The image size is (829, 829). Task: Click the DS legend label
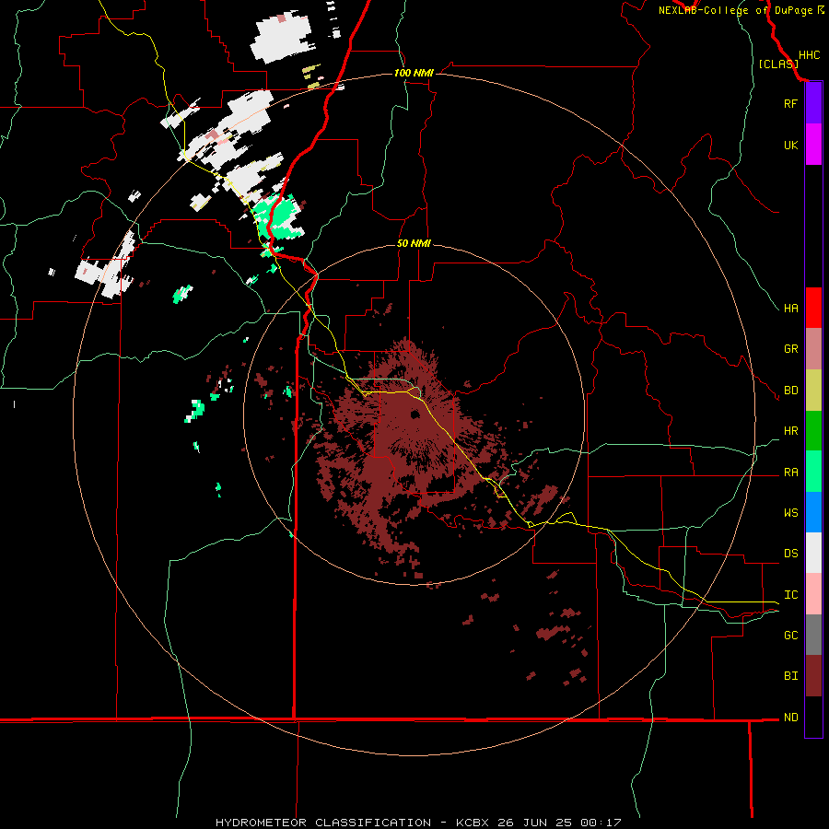(x=790, y=554)
